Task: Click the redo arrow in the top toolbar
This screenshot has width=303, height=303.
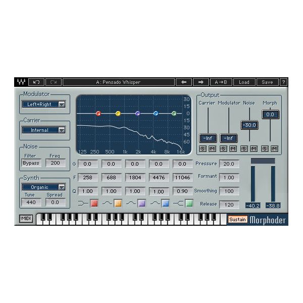Action: [x=53, y=82]
